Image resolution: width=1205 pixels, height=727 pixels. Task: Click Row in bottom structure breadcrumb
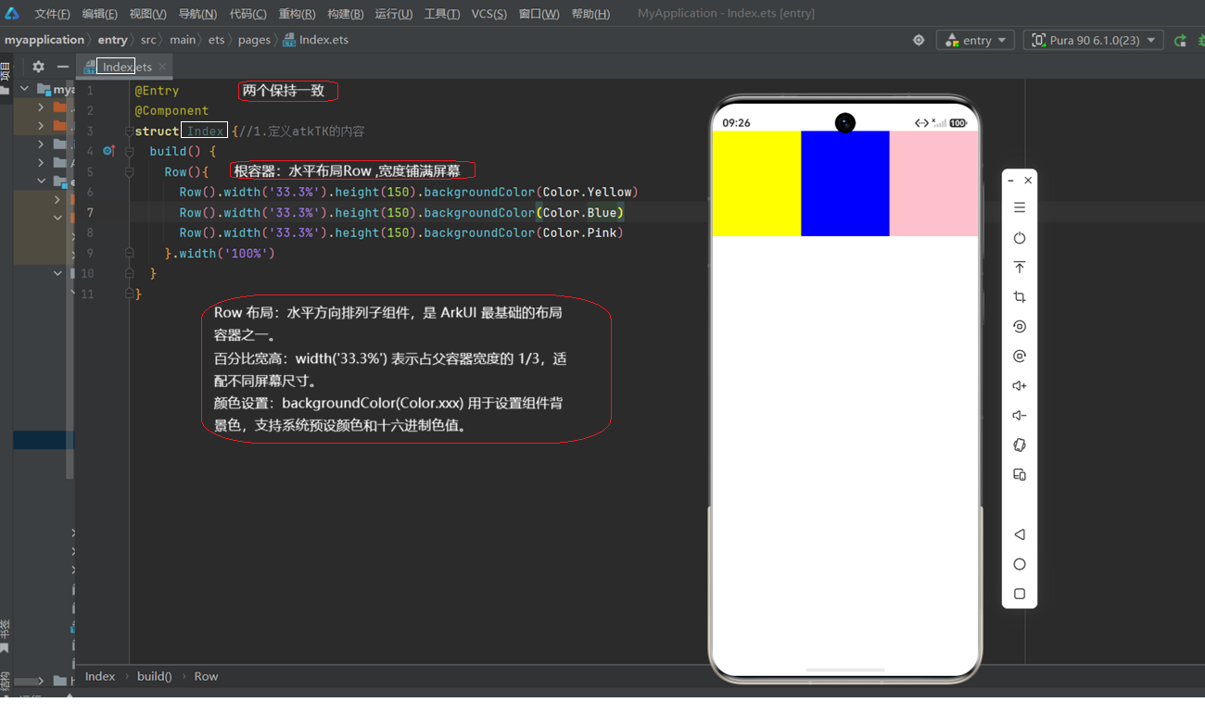206,676
